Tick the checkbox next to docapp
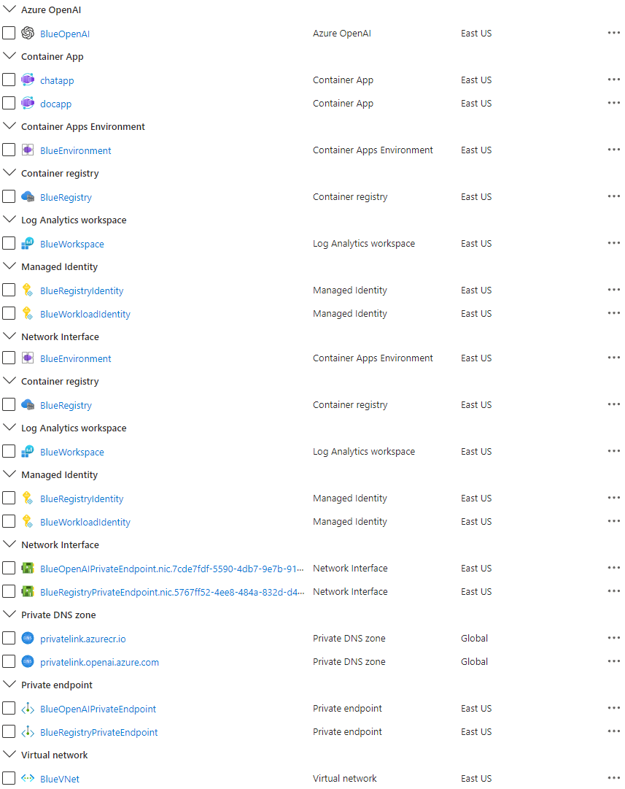 click(9, 103)
